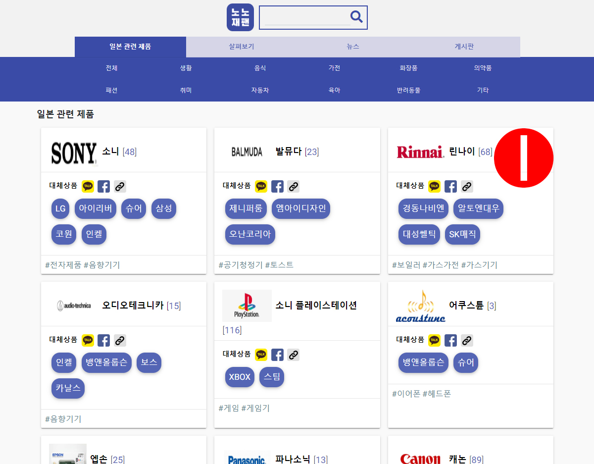Share Balmuda card via KakaoTalk icon

pyautogui.click(x=261, y=186)
